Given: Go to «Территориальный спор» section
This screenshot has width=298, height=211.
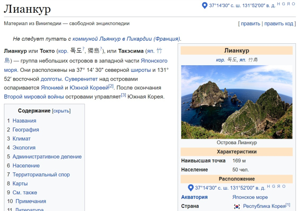Looking at the screenshot, I should point(41,175).
